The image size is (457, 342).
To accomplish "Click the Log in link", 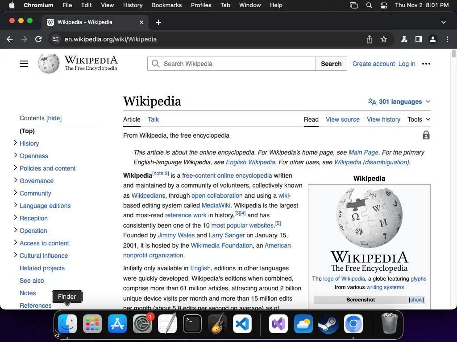I will 407,64.
